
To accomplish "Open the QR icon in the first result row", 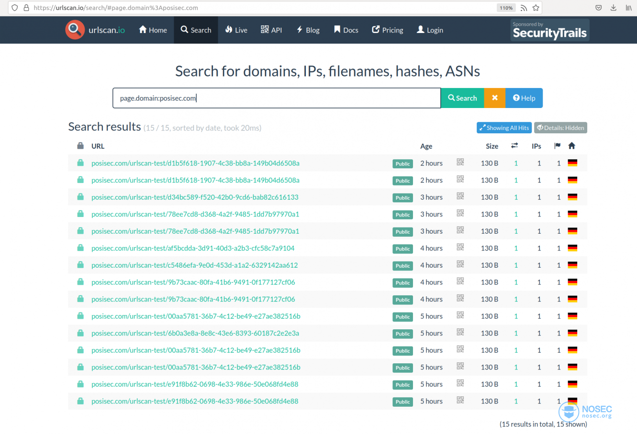I will tap(460, 163).
